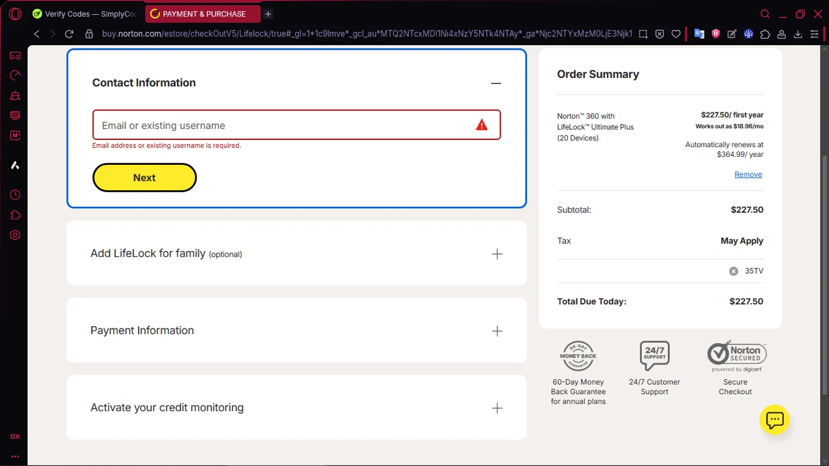Open sidebar three-dots more menu

(x=15, y=457)
